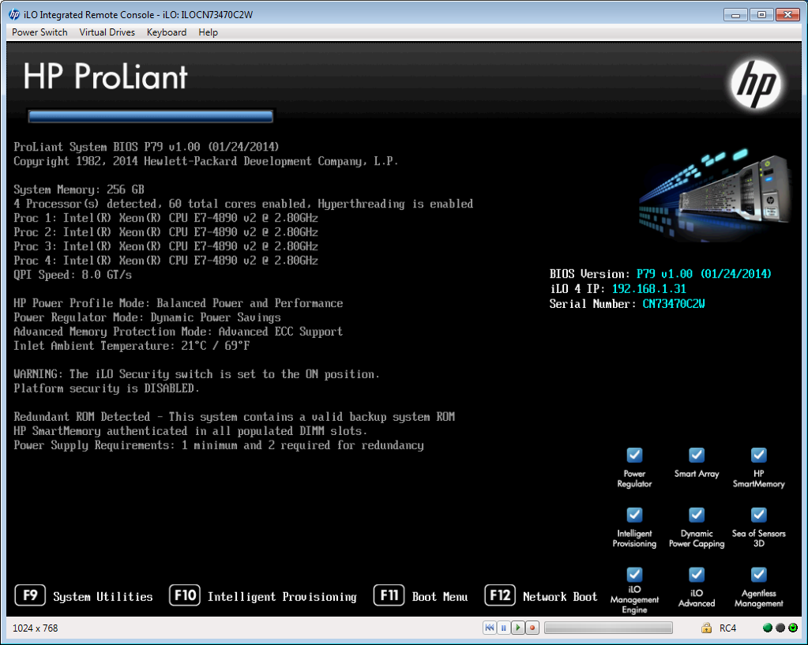Click the Agentless Management feature icon
This screenshot has width=808, height=645.
(x=757, y=573)
